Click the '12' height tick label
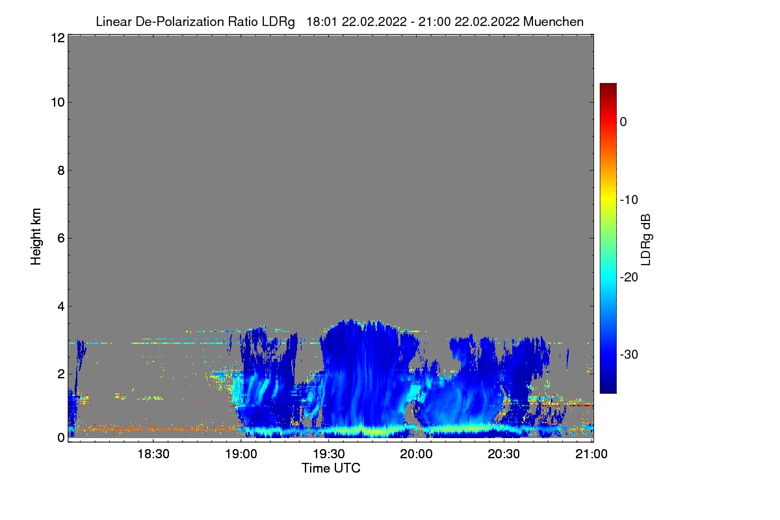Viewport: 780px width, 520px height. (57, 38)
